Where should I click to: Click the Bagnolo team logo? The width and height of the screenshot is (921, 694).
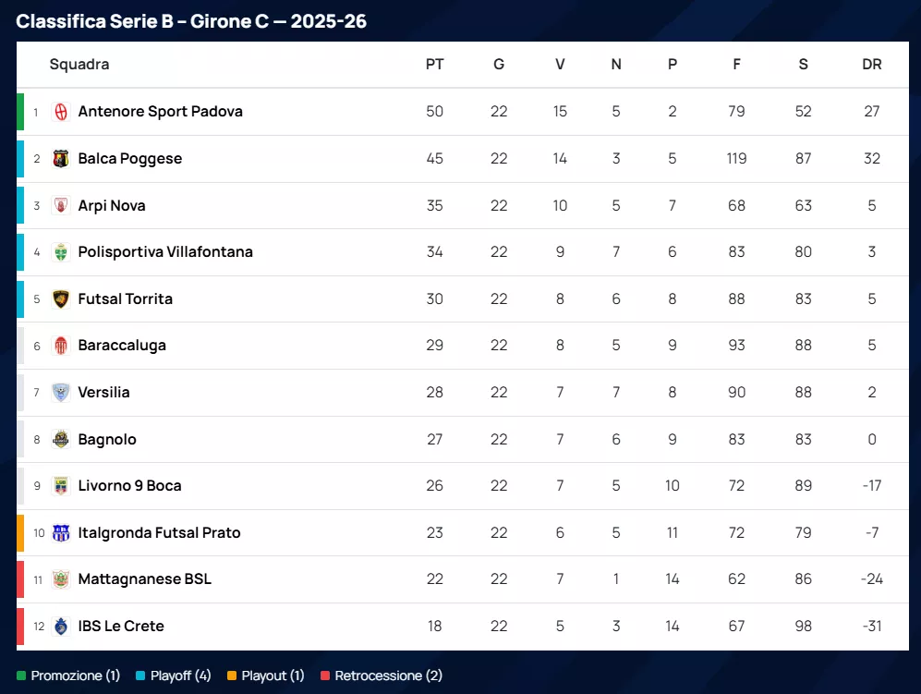[61, 440]
